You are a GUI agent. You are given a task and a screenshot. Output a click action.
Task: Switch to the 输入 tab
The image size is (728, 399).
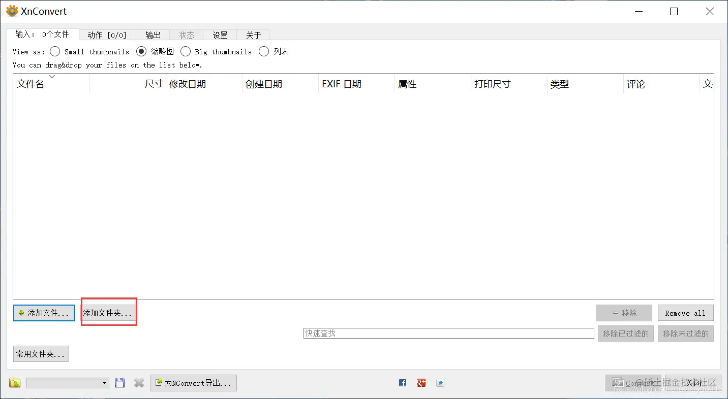tap(42, 35)
